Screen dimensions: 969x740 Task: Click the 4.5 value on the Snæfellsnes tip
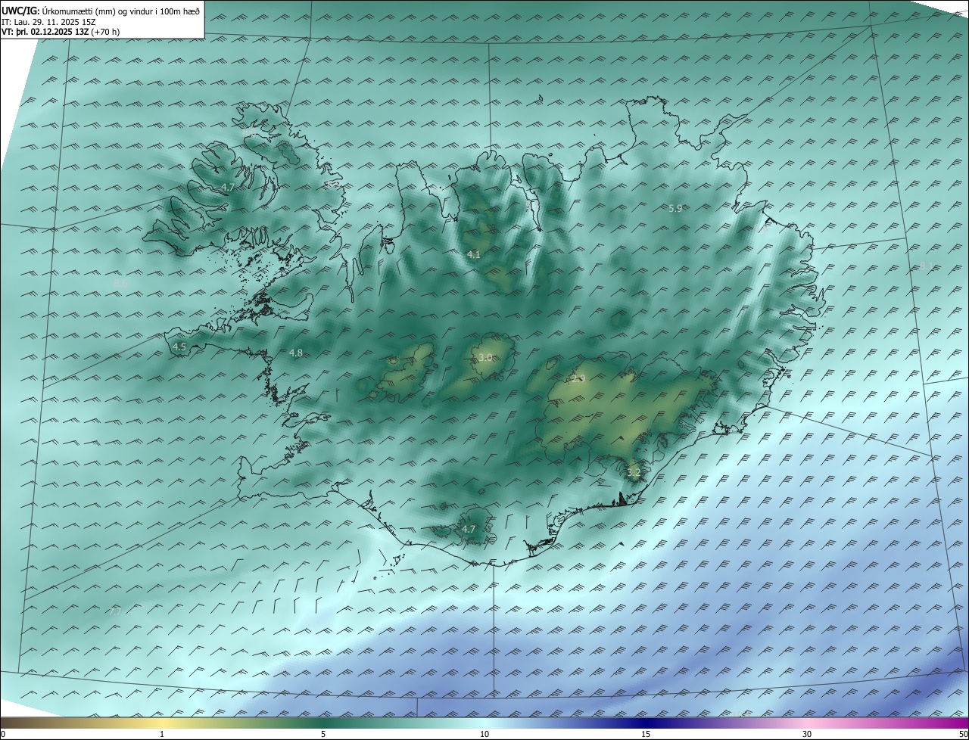179,347
